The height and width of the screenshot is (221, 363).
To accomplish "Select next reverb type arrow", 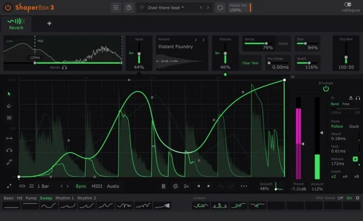I will pyautogui.click(x=203, y=40).
